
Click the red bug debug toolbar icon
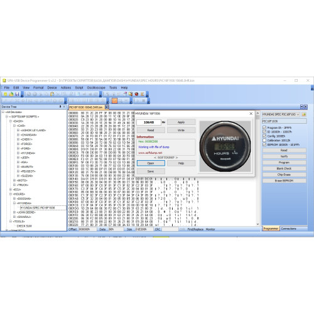point(136,94)
